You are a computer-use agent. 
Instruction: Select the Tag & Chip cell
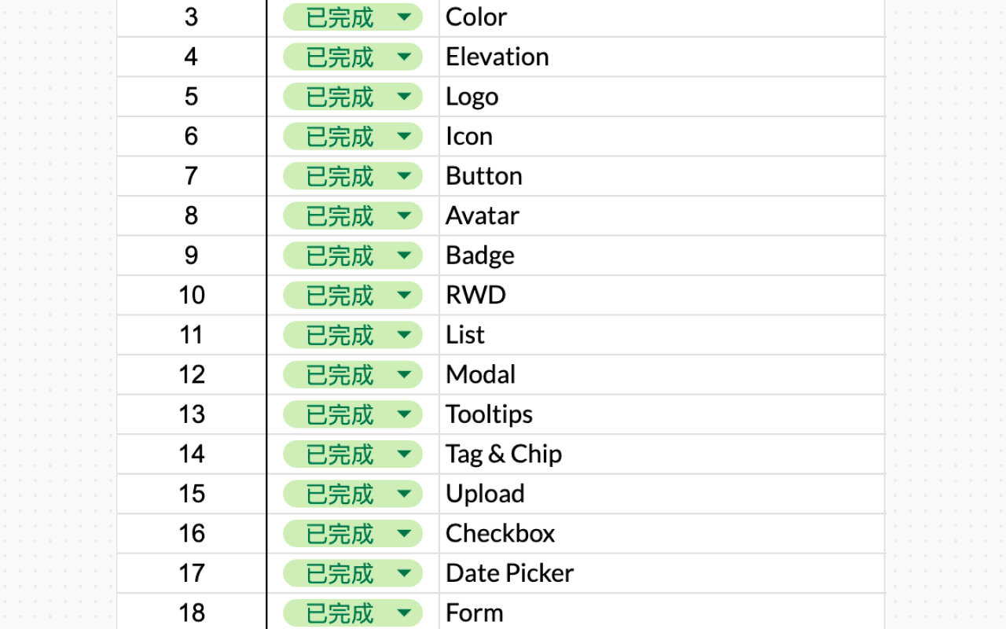coord(662,454)
